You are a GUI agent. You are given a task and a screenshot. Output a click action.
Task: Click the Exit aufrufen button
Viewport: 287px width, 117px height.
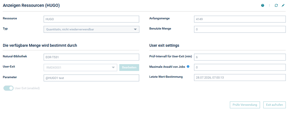(x=274, y=105)
